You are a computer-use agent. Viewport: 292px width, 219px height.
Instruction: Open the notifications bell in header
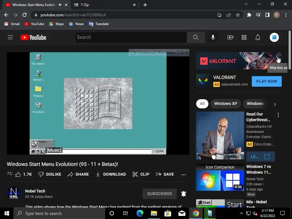(x=257, y=37)
